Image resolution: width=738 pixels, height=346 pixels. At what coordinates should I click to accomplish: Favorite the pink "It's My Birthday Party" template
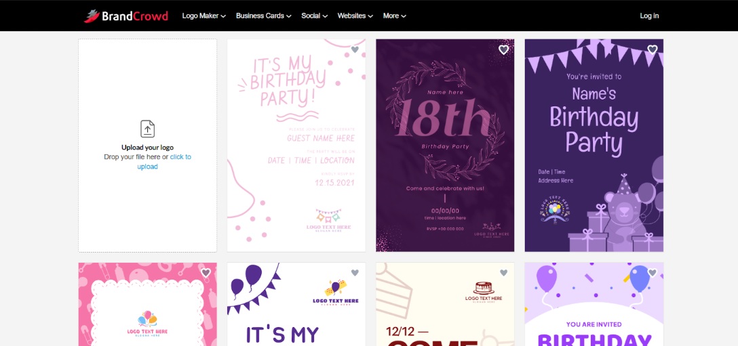pos(354,49)
